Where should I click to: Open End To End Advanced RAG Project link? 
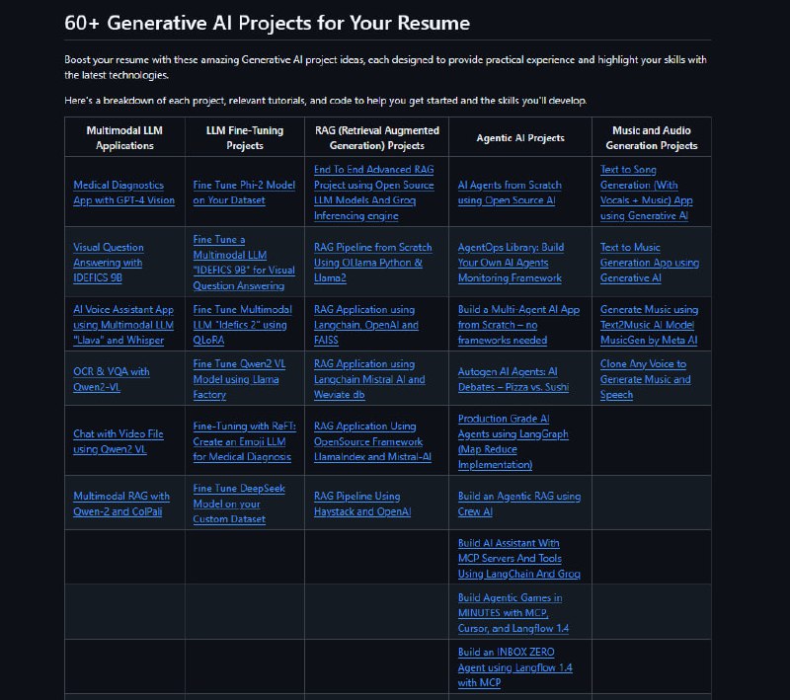coord(374,193)
